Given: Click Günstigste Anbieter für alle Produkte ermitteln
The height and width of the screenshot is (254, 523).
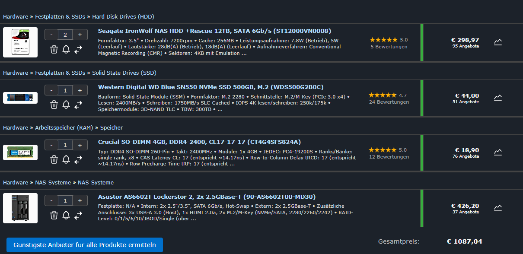Looking at the screenshot, I should (85, 245).
